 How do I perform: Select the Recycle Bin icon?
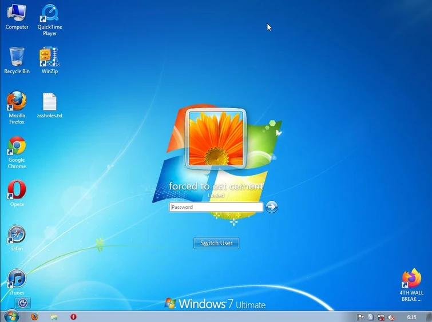pos(17,60)
